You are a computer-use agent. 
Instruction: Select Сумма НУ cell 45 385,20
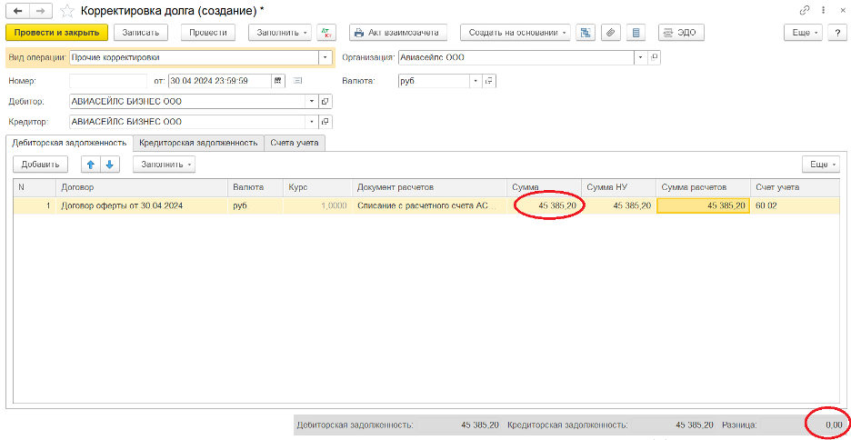(619, 205)
